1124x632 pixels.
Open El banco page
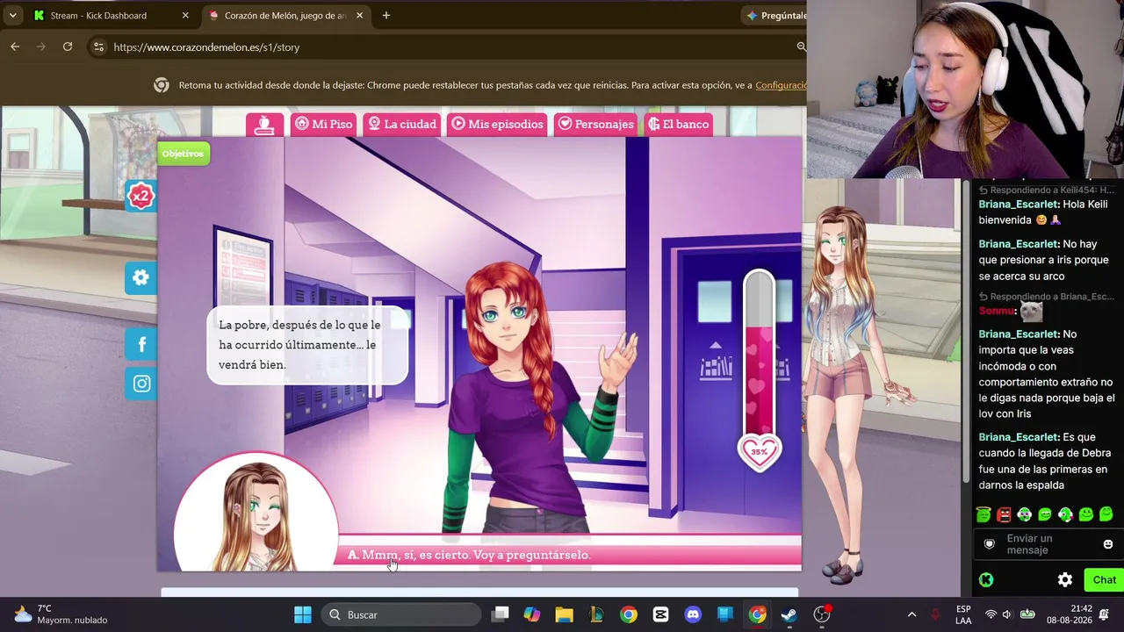[678, 125]
